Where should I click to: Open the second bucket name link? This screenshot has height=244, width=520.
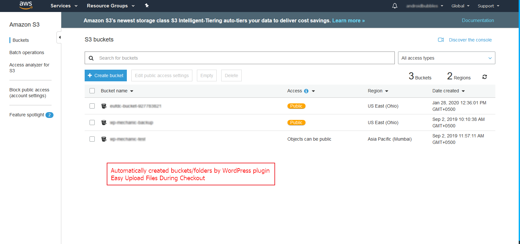click(131, 122)
